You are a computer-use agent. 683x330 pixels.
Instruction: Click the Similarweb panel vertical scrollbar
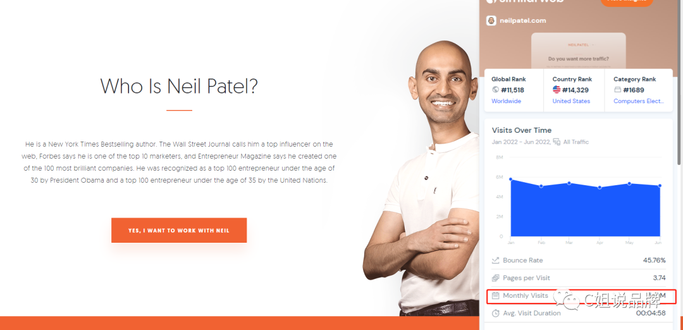(x=680, y=83)
